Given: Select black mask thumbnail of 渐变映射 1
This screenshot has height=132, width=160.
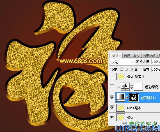Looking at the screenshot, I should (134, 98).
